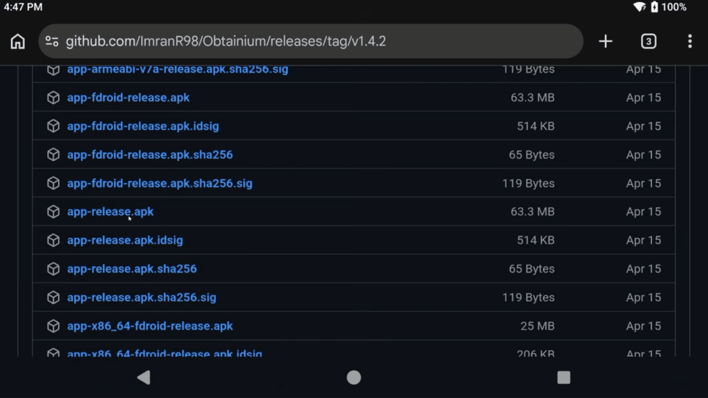
Task: Click package icon beside app-x86_64-fdroid-release.apk
Action: 53,326
